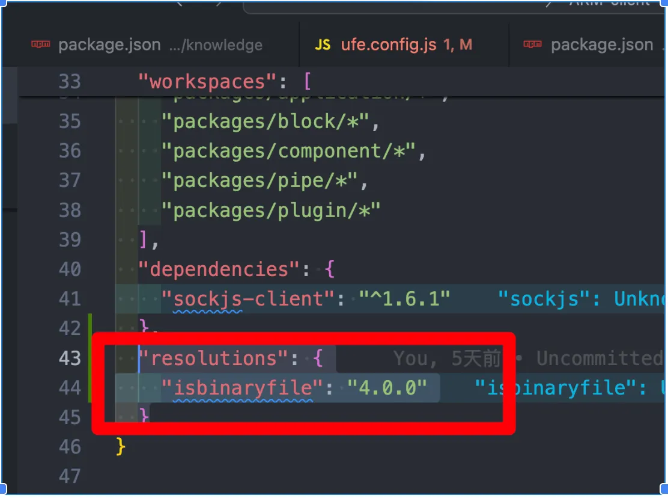Screen dimensions: 668x498
Task: Click the "^1.6.1" version string
Action: (x=404, y=298)
